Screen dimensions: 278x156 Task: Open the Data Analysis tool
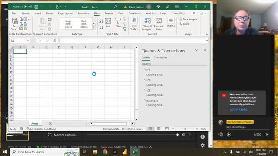tap(188, 19)
